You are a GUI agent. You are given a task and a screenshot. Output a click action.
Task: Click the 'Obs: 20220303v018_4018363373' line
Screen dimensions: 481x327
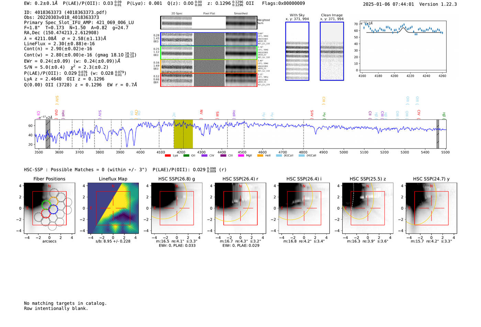[x=61, y=17]
